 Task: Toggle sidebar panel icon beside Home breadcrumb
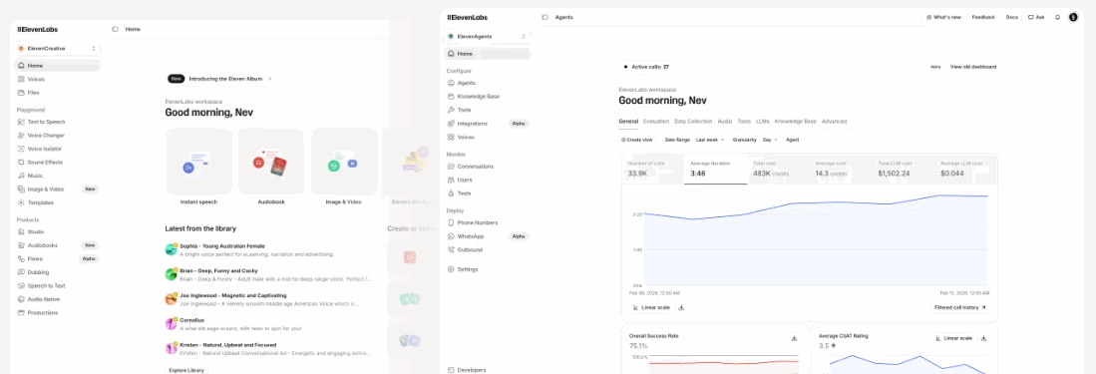tap(115, 29)
